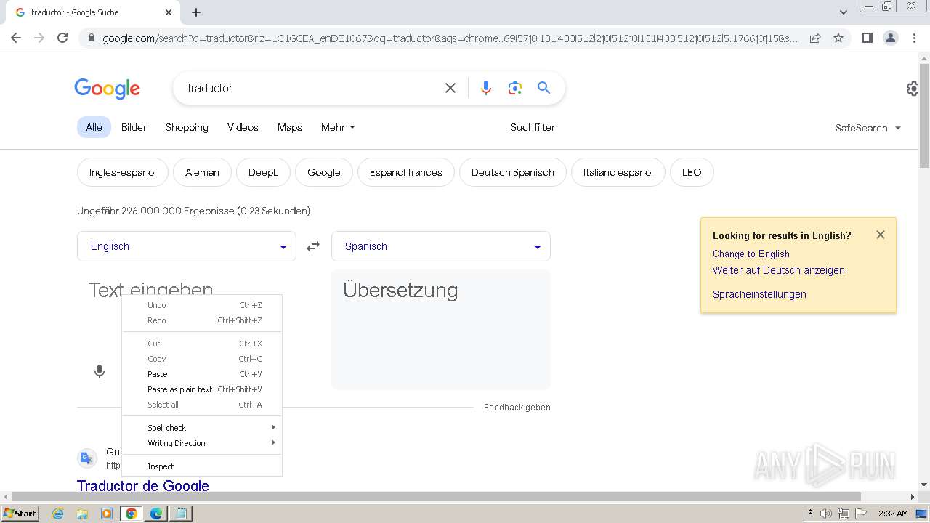The width and height of the screenshot is (930, 523).
Task: Click Weiter auf Deutsch anzeigen link
Action: click(x=779, y=270)
